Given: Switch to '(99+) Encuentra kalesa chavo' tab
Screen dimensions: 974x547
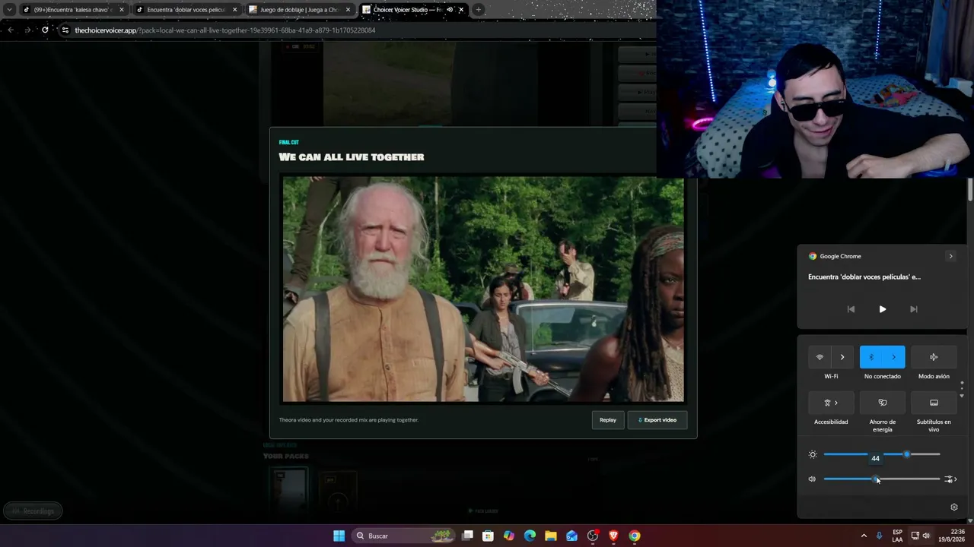Looking at the screenshot, I should [x=72, y=10].
